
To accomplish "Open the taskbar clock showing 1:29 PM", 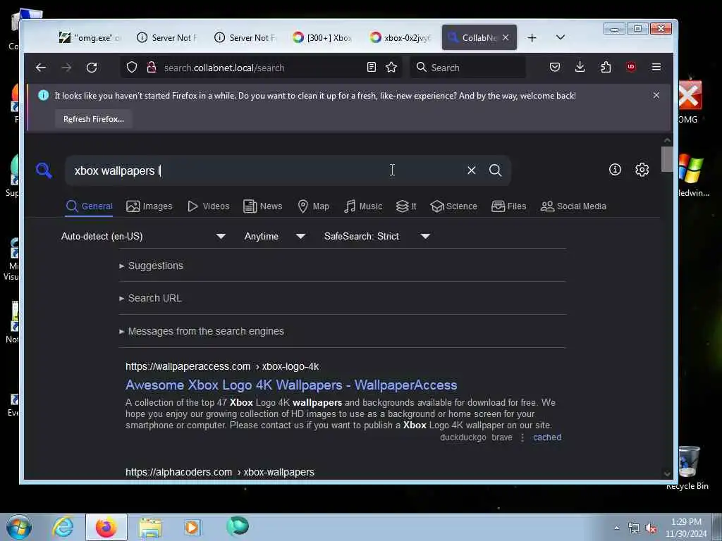I will point(686,528).
